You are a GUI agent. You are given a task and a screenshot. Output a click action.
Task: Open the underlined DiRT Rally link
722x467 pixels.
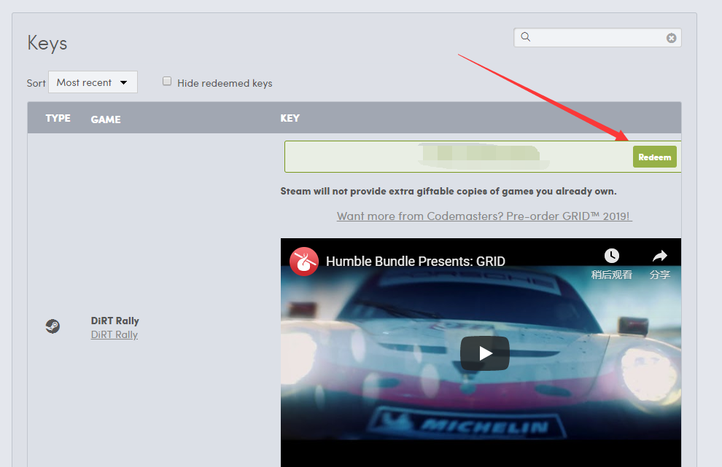tap(114, 335)
